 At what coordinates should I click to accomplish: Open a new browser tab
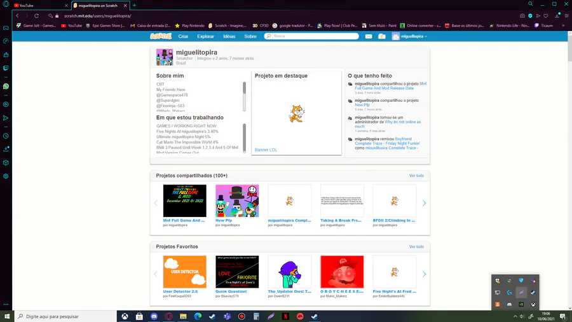(x=134, y=6)
